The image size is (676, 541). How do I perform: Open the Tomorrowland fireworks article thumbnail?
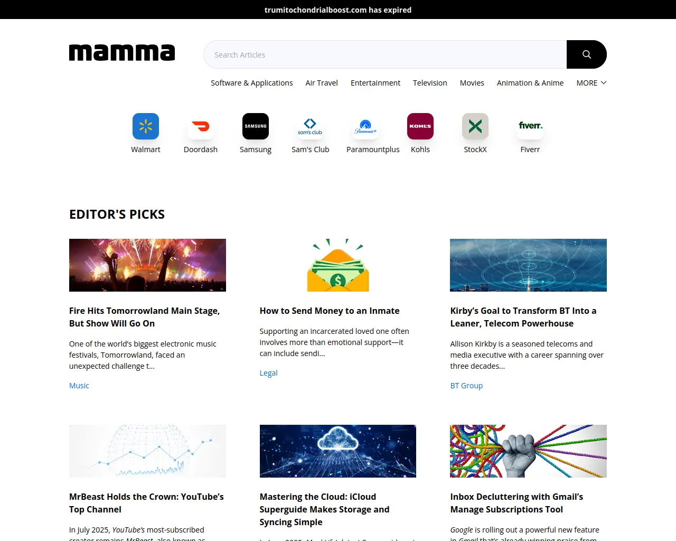(147, 265)
